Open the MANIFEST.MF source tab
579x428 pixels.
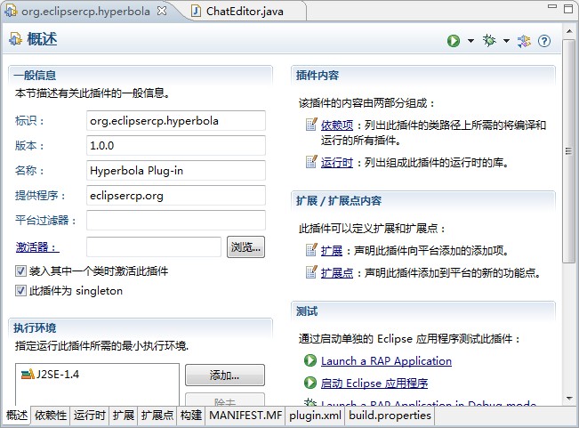tap(245, 415)
